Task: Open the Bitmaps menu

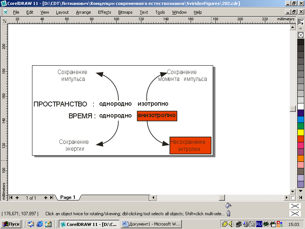Action: [x=125, y=12]
